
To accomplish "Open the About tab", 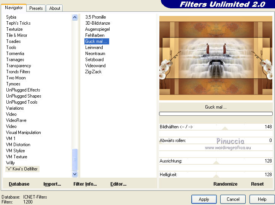I will click(x=54, y=8).
